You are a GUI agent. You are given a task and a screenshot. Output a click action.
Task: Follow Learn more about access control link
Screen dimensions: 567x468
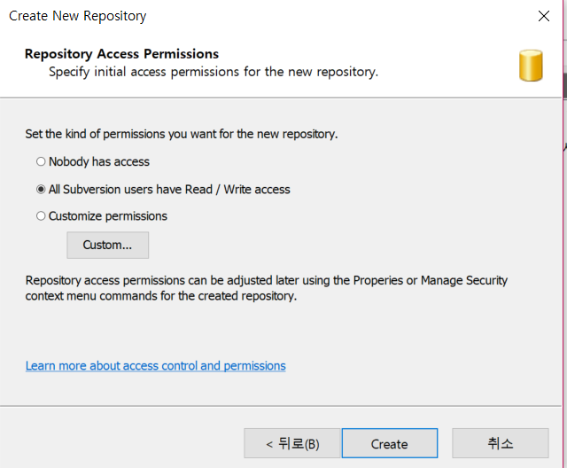156,366
